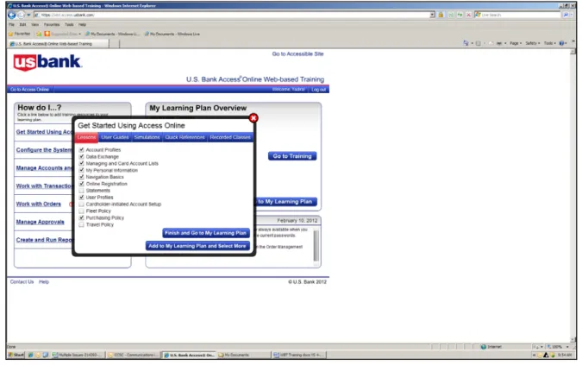Click the U.S. Bank logo

click(47, 62)
